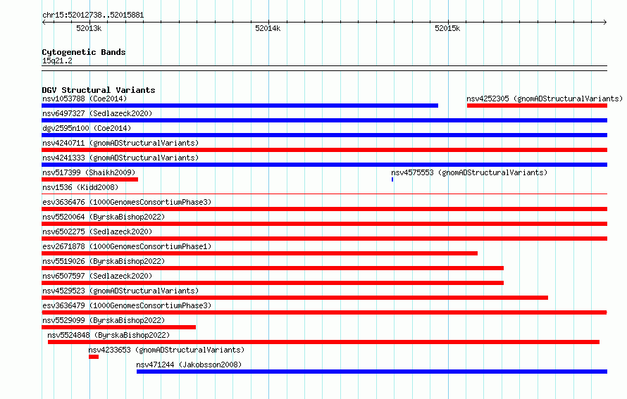Screen dimensions: 627x399
Task: Open esv2671878 (1000GenomesConsortiumPhase1) variant
Action: [127, 246]
